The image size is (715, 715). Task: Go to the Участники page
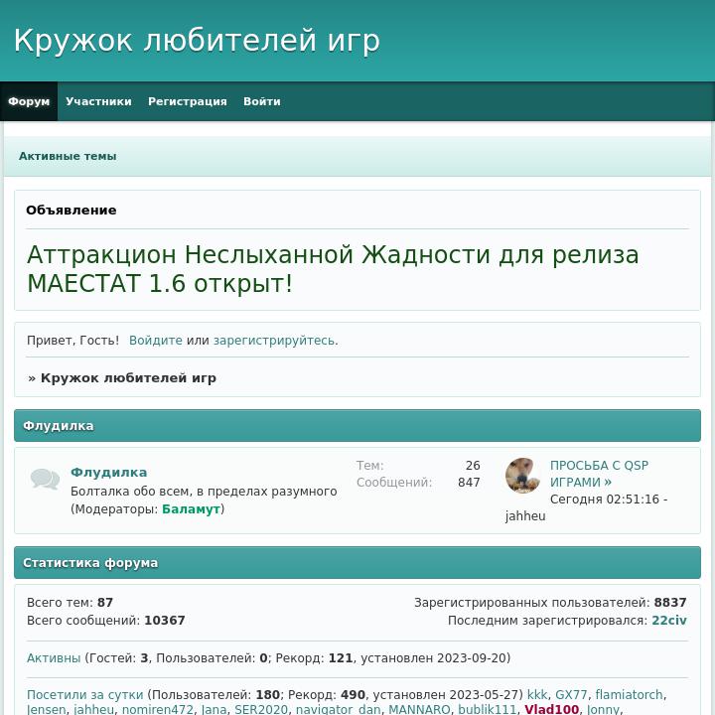coord(98,101)
